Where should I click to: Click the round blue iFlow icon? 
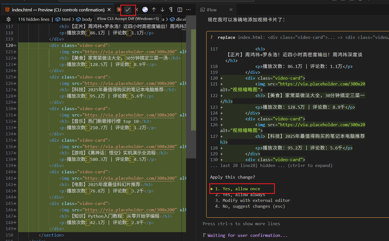pyautogui.click(x=145, y=10)
